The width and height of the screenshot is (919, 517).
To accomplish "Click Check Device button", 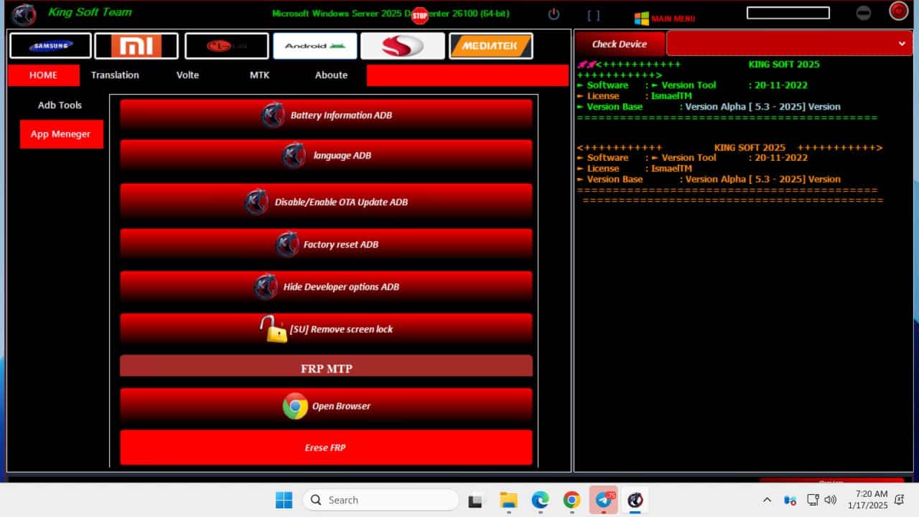I will click(x=620, y=44).
